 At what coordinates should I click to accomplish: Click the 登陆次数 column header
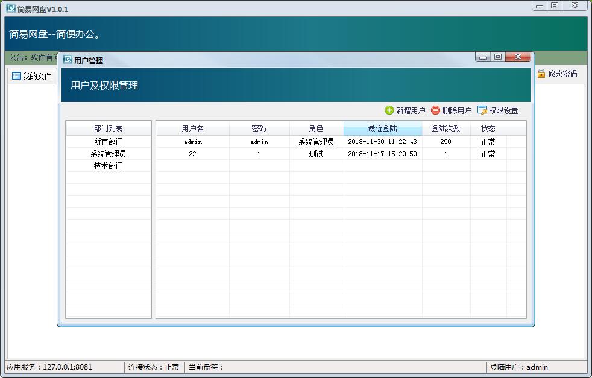click(446, 128)
